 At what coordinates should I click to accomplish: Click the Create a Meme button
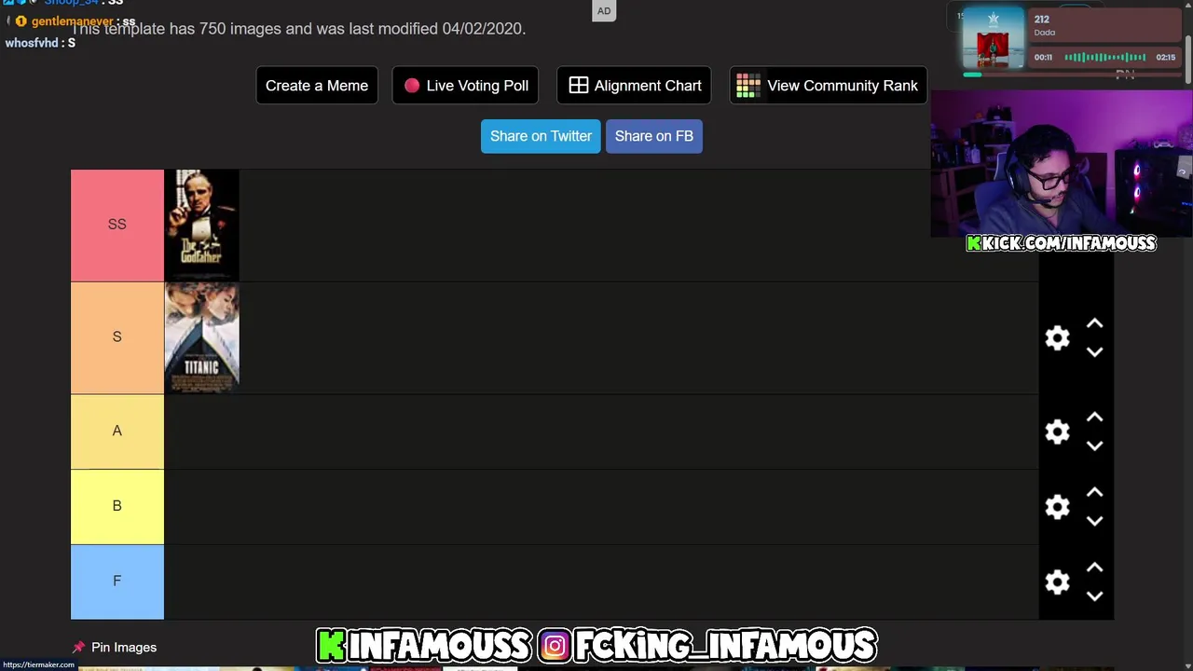coord(317,86)
